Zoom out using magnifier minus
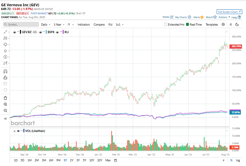246x166 pixels. click(5, 110)
